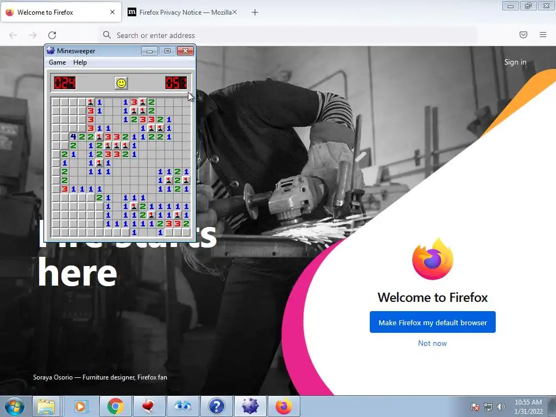Open a new Firefox tab with plus button
The height and width of the screenshot is (417, 556).
[x=255, y=12]
